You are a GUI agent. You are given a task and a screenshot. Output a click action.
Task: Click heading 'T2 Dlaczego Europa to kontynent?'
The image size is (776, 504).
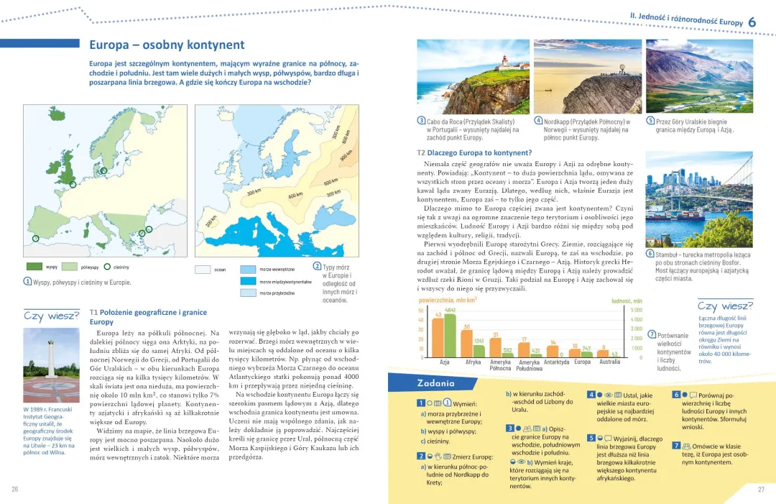(474, 152)
